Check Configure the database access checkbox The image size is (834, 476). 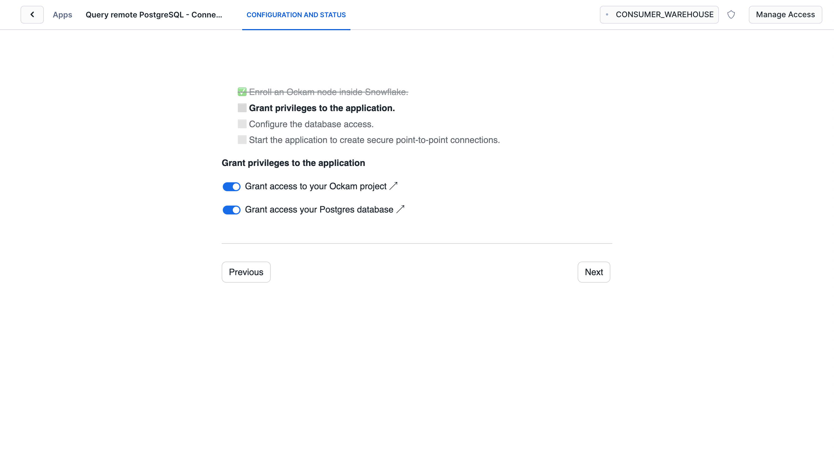[x=242, y=124]
